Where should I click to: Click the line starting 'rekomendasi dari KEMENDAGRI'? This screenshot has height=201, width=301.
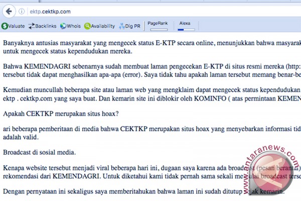(x=152, y=176)
